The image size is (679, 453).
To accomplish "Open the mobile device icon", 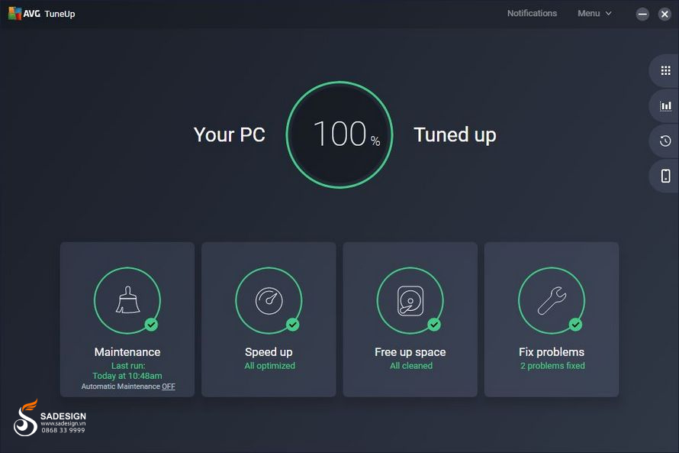I will point(665,176).
